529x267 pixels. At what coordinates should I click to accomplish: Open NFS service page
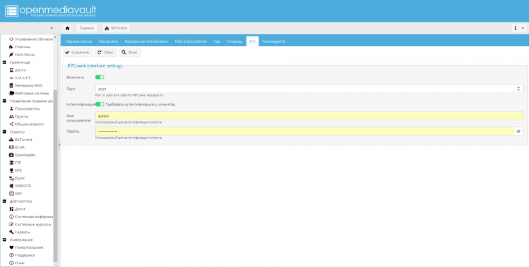pos(19,171)
